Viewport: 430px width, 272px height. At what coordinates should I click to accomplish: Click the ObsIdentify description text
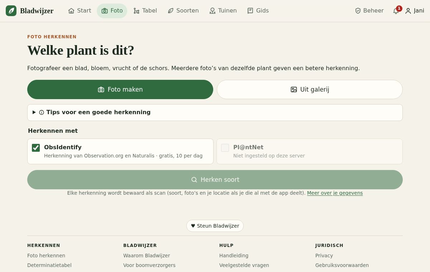click(x=123, y=156)
